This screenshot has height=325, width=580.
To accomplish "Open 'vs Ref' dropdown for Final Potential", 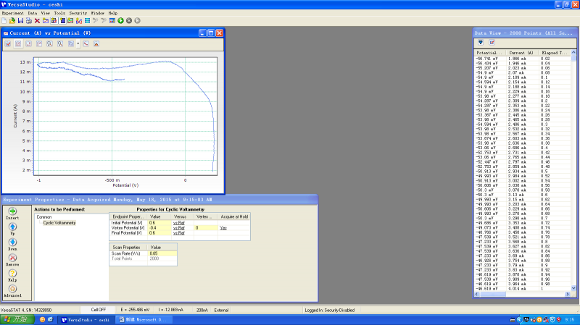I will coord(178,232).
